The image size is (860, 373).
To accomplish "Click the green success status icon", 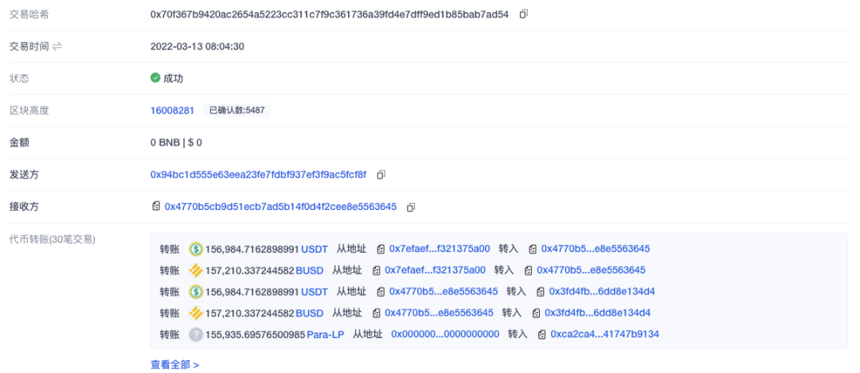I will [x=155, y=78].
